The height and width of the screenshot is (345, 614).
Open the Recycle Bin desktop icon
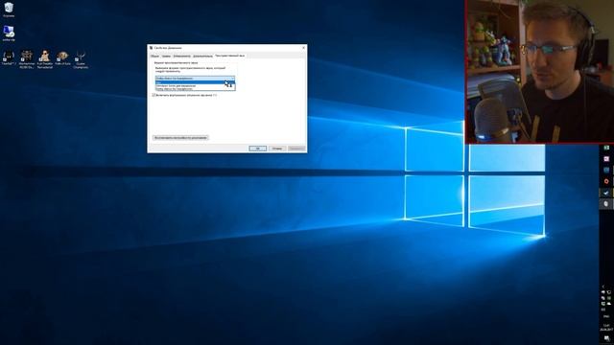click(9, 10)
